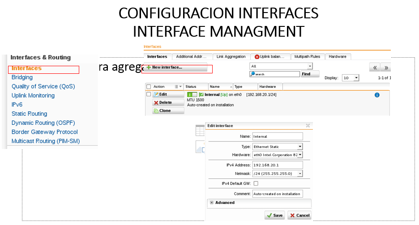This screenshot has width=419, height=225.
Task: Go to the previous page with double-left arrows
Action: [374, 68]
